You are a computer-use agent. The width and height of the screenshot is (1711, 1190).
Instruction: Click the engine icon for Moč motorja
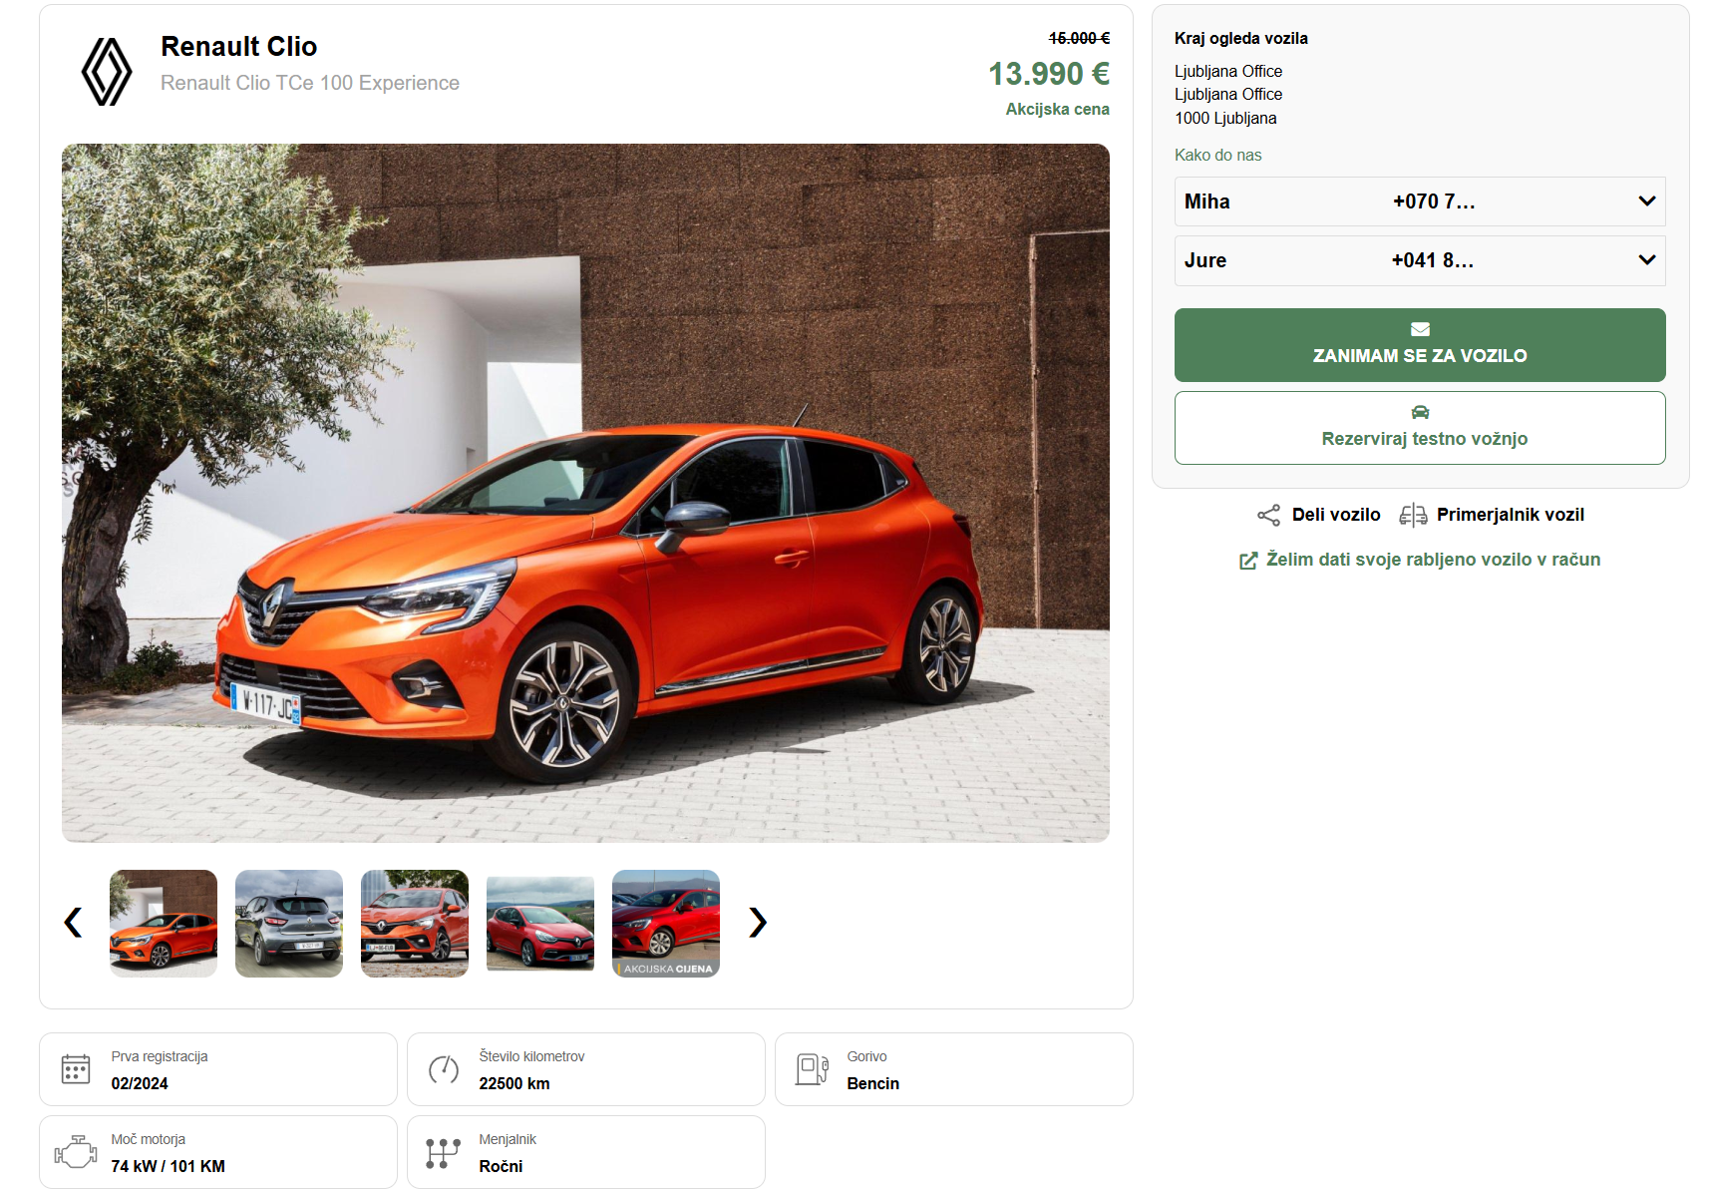[x=76, y=1152]
